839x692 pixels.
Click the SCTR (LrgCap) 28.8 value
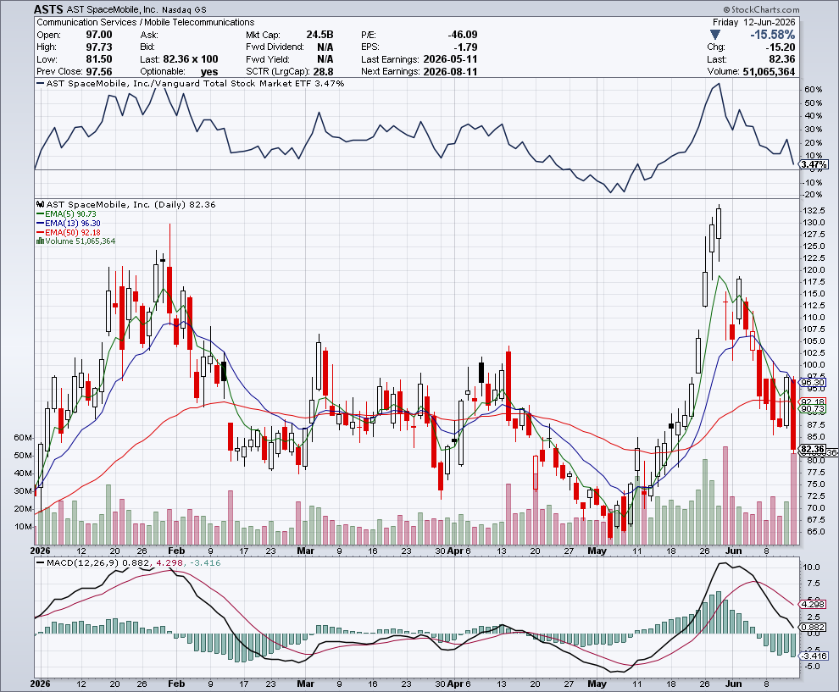point(323,72)
